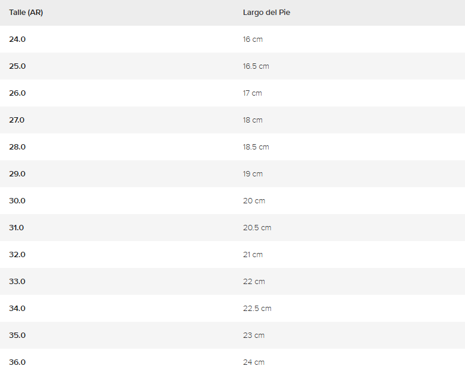Click the 22.5 cm length value
465x372 pixels.
coord(257,309)
